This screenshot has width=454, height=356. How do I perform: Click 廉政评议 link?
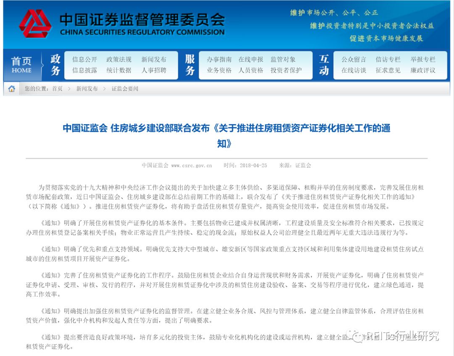click(423, 70)
